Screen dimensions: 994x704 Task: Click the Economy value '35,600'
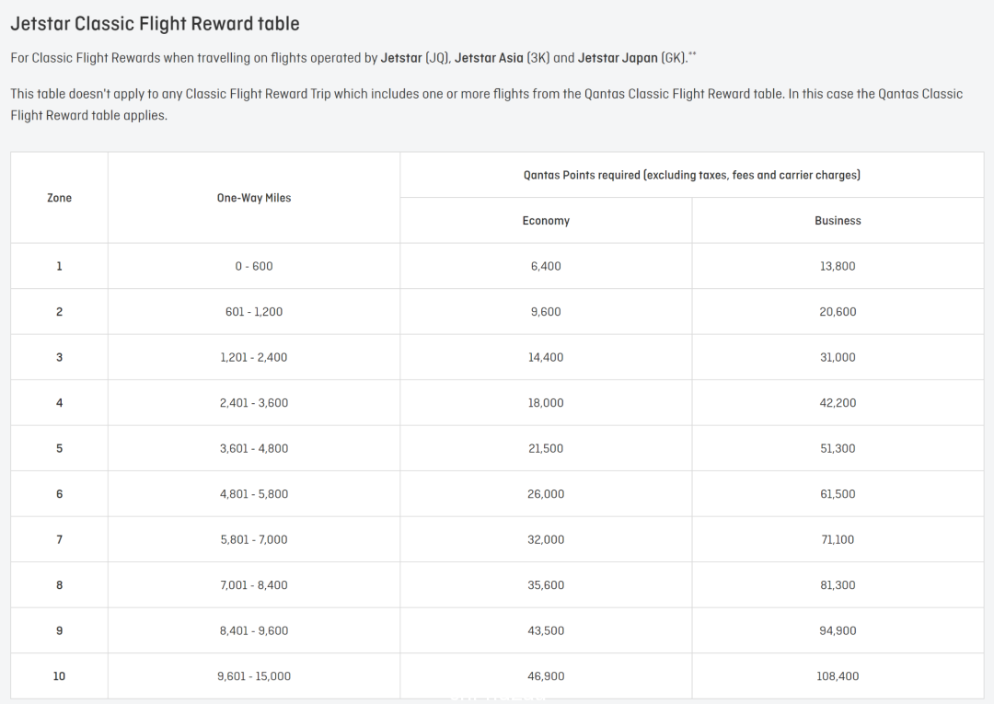click(546, 585)
